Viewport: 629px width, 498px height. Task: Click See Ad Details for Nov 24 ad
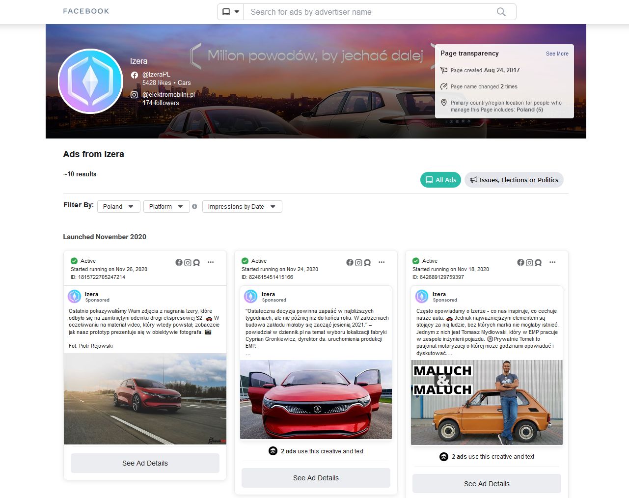tap(316, 478)
